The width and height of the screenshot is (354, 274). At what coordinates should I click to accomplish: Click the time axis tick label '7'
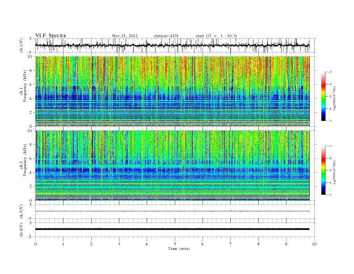click(231, 244)
